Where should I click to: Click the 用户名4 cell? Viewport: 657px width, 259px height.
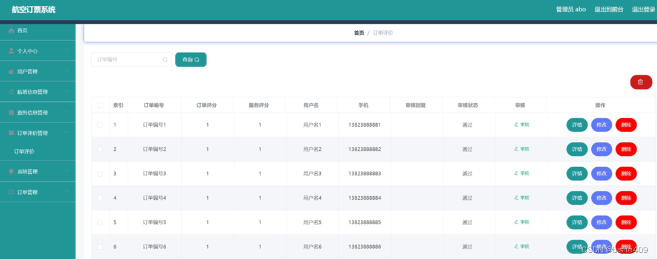[x=312, y=198]
